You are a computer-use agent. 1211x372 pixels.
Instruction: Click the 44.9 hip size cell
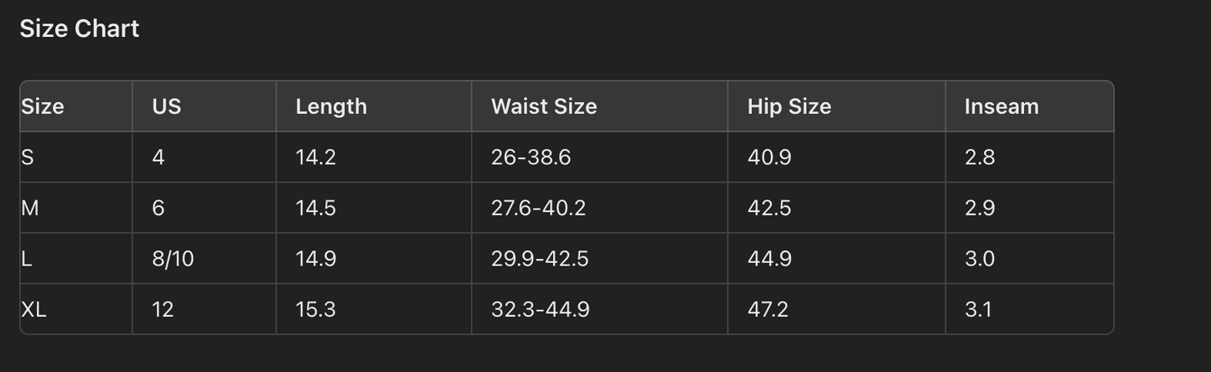click(769, 259)
